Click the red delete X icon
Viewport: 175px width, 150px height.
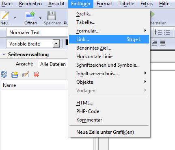(x=36, y=74)
